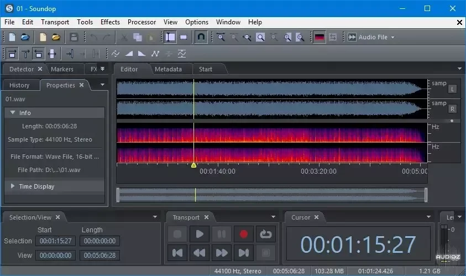Open a project with the yellow folder icon
466x276 pixels.
click(56, 37)
